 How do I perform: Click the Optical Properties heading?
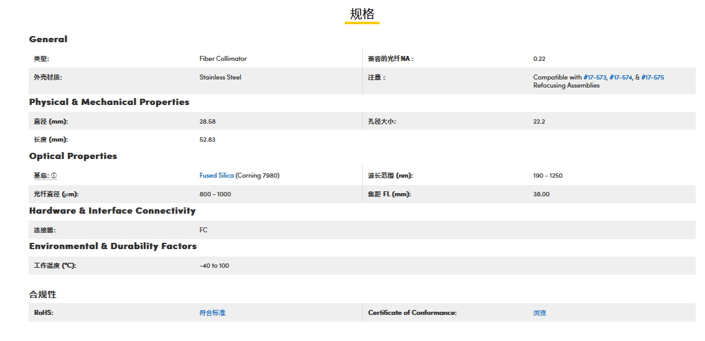pyautogui.click(x=73, y=156)
